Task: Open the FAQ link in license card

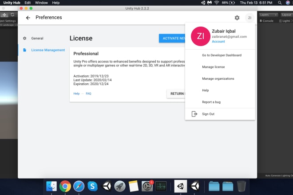Action: [88, 94]
